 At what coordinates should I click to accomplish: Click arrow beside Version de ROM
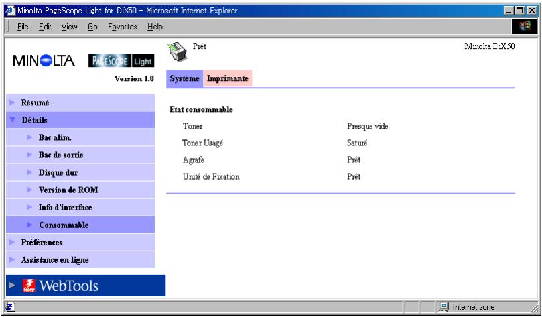pos(29,190)
